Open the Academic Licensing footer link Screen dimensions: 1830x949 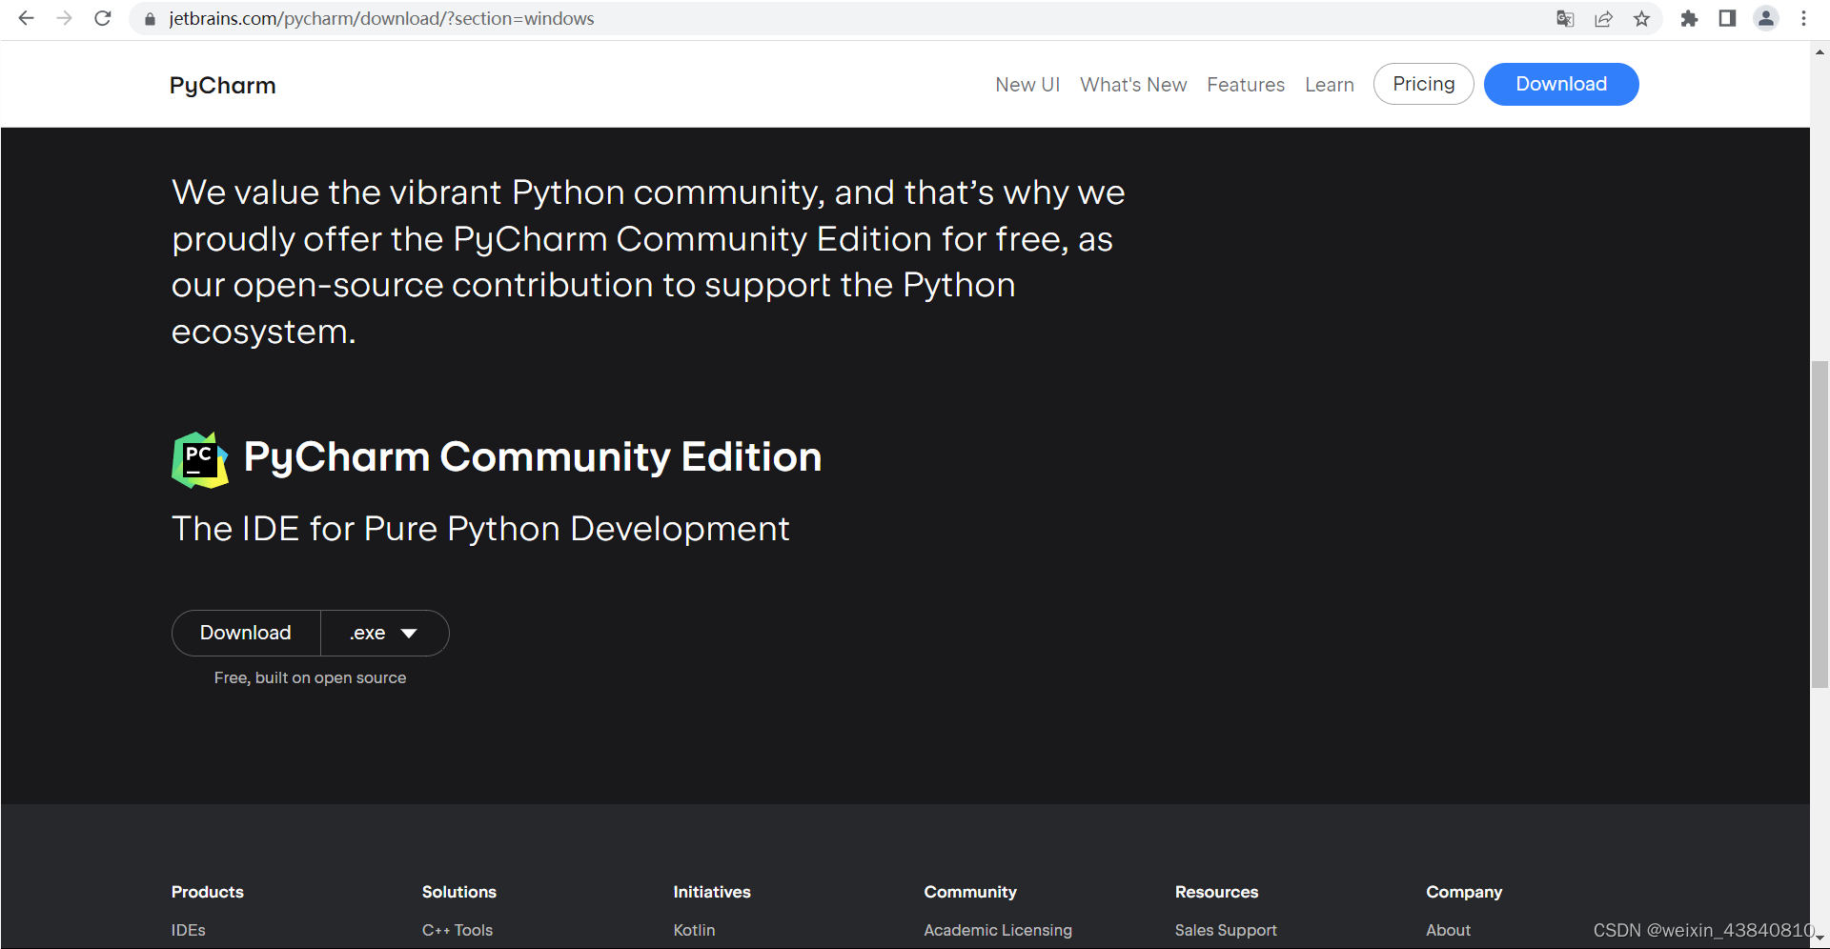(998, 930)
